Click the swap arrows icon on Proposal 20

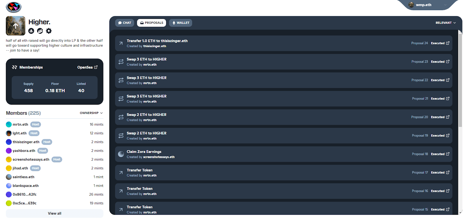tap(121, 117)
